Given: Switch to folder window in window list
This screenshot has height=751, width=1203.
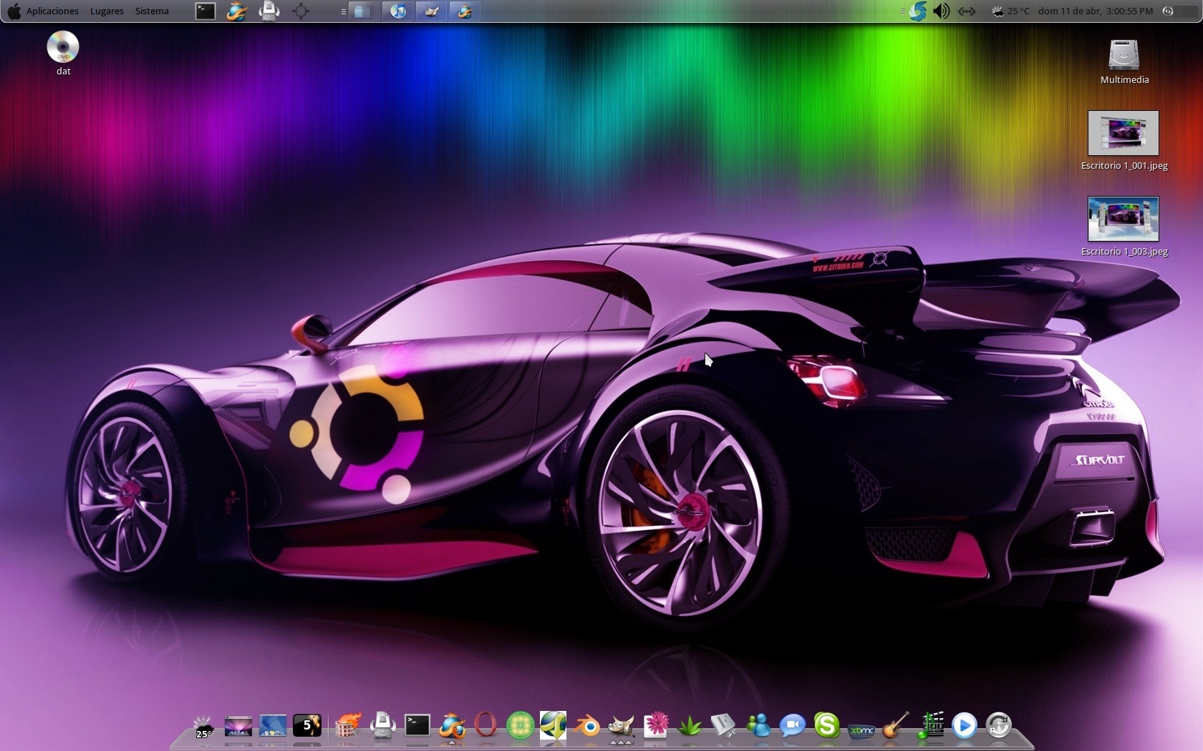Looking at the screenshot, I should (x=364, y=11).
